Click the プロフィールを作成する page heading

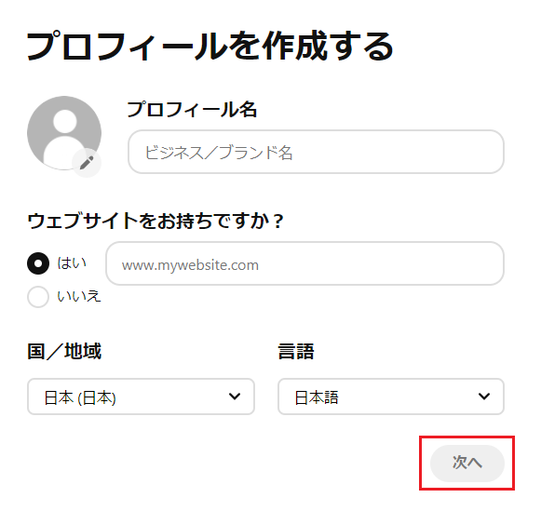click(210, 47)
